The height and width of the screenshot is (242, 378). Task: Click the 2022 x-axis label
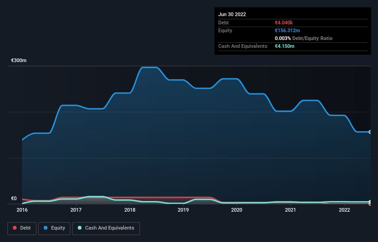click(344, 210)
